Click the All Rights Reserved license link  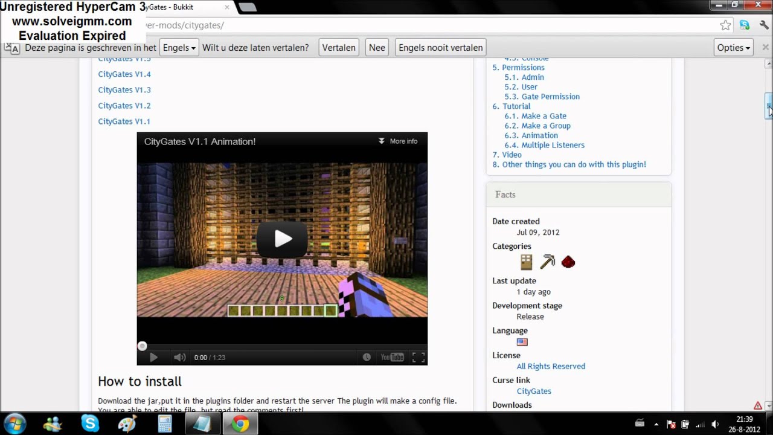551,366
